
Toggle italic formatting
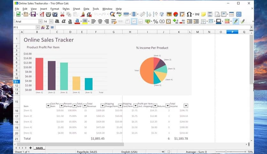pos(64,21)
